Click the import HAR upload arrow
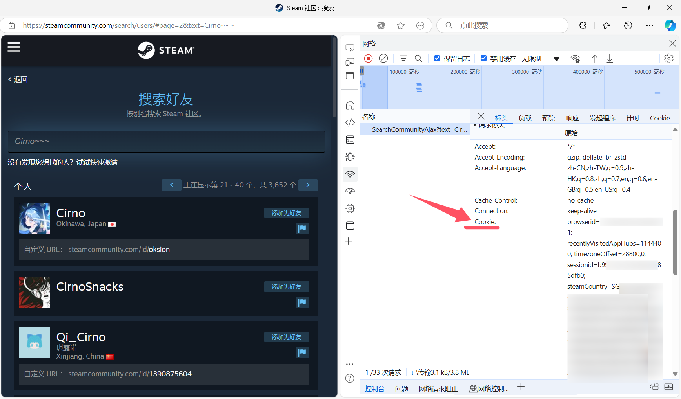 coord(595,59)
